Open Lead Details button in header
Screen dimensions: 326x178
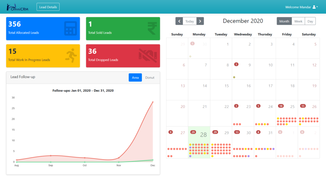(x=48, y=7)
